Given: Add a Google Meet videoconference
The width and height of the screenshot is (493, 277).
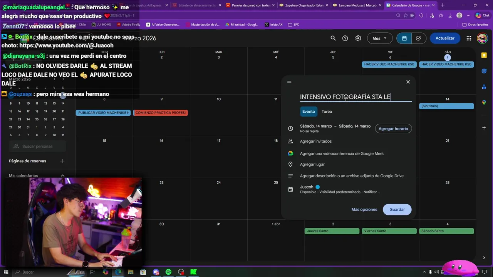Looking at the screenshot, I should (x=342, y=154).
